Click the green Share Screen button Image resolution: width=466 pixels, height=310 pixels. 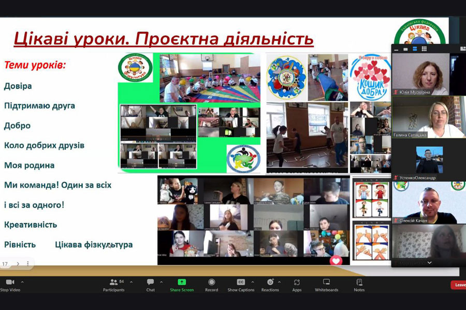point(182,285)
